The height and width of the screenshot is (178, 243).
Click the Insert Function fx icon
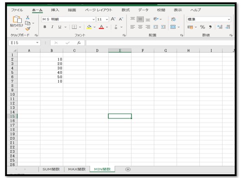tap(79, 43)
